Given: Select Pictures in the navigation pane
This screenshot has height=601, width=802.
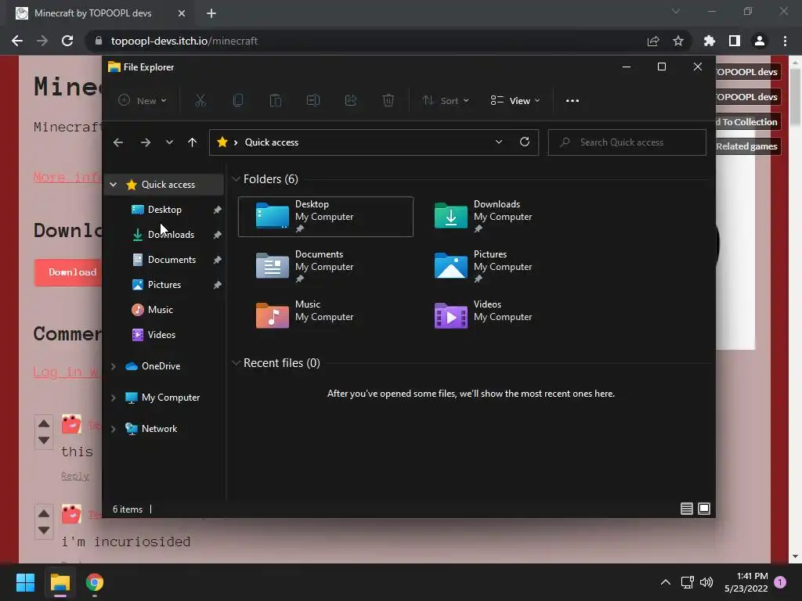Looking at the screenshot, I should (164, 285).
